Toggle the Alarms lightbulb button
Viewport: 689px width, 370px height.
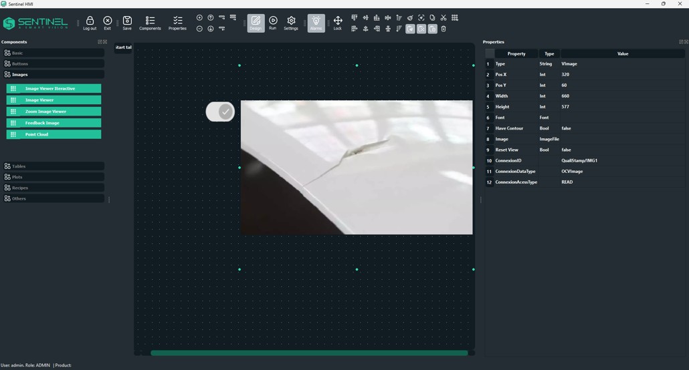point(316,23)
